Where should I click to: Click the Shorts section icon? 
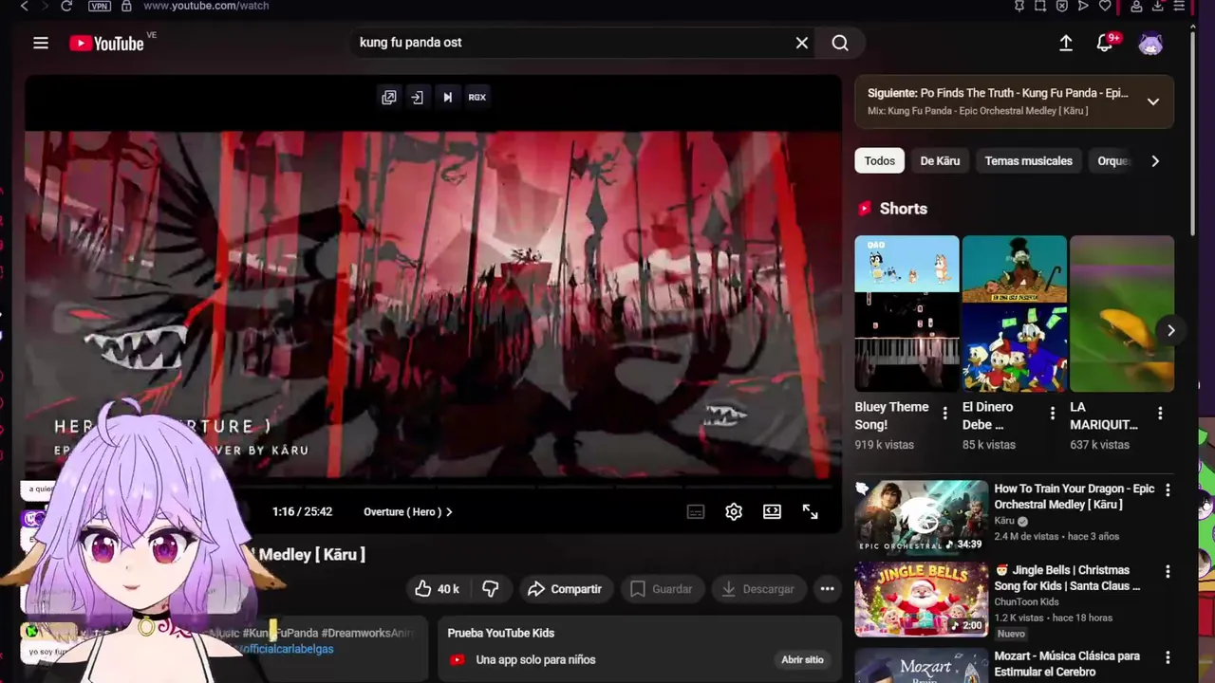point(865,209)
